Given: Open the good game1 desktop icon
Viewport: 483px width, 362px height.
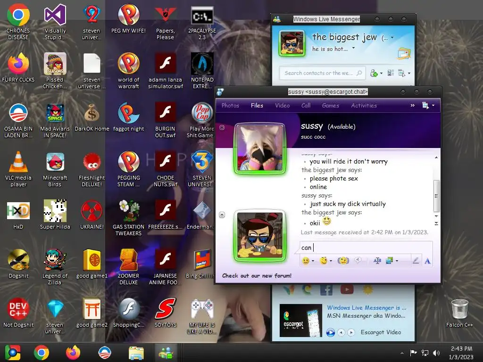Looking at the screenshot, I should (x=92, y=263).
